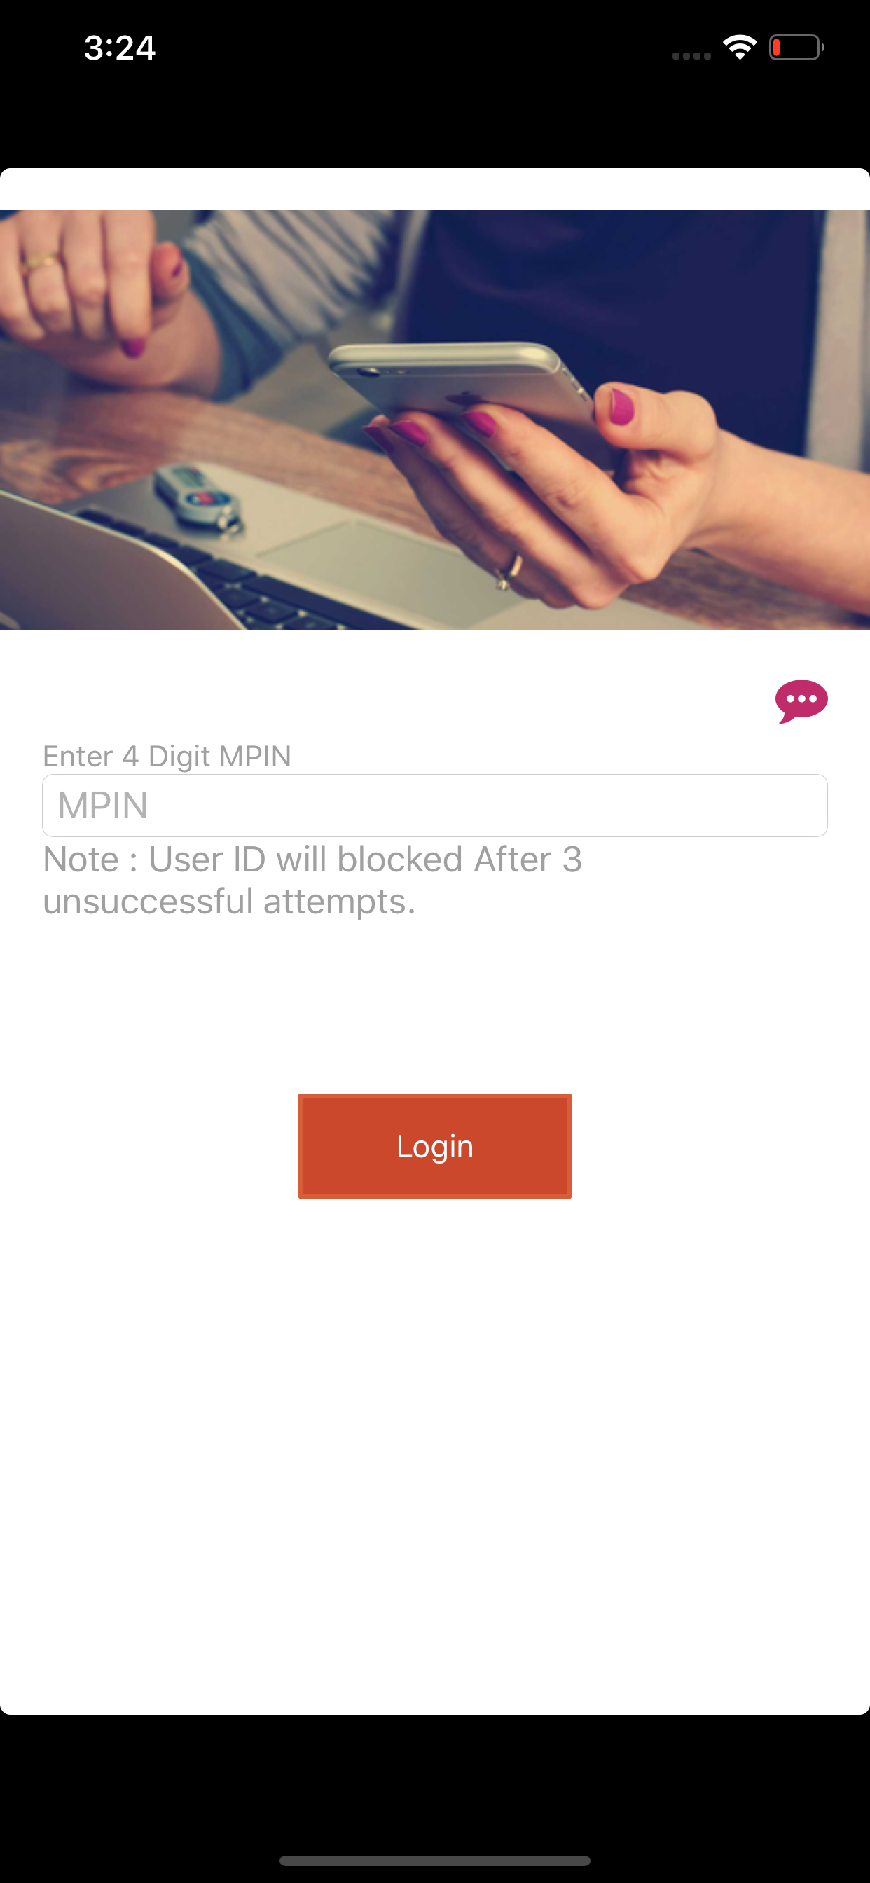The height and width of the screenshot is (1883, 870).
Task: Tap the blocked-after-3-attempts note text
Action: [312, 880]
